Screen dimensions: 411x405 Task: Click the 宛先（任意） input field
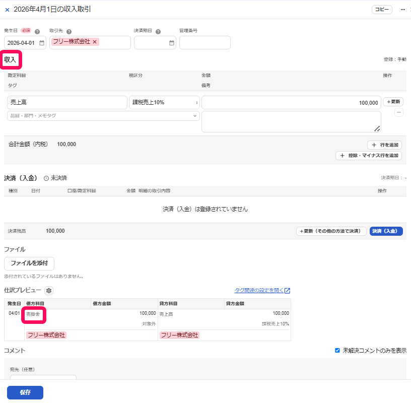pos(43,377)
